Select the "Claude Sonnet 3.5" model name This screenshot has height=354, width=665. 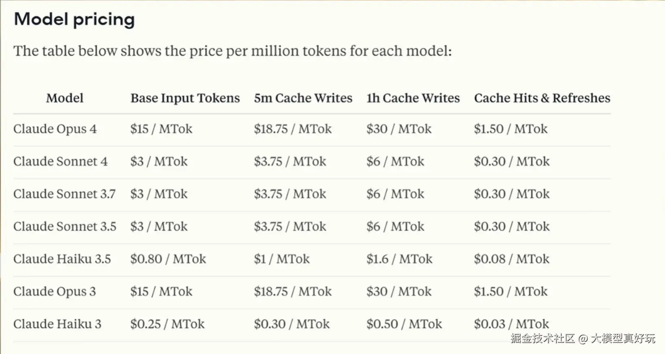coord(65,227)
